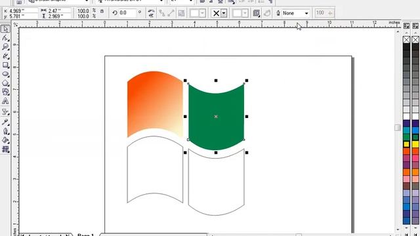Click the object height field 2.969
The height and width of the screenshot is (236, 420).
(x=59, y=16)
